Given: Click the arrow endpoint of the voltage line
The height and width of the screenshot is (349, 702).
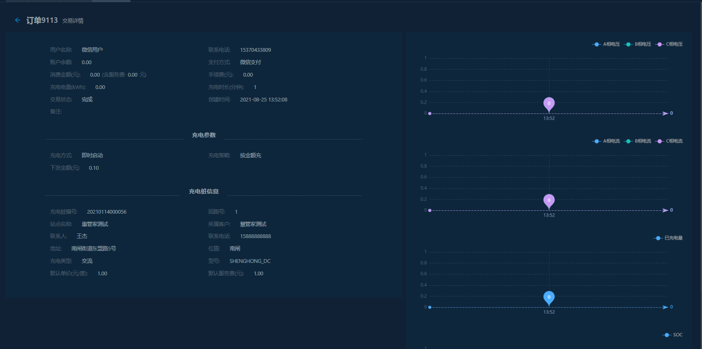Looking at the screenshot, I should 665,113.
